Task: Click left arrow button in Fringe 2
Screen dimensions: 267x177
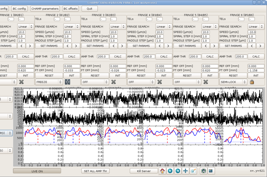Action: tap(68, 46)
